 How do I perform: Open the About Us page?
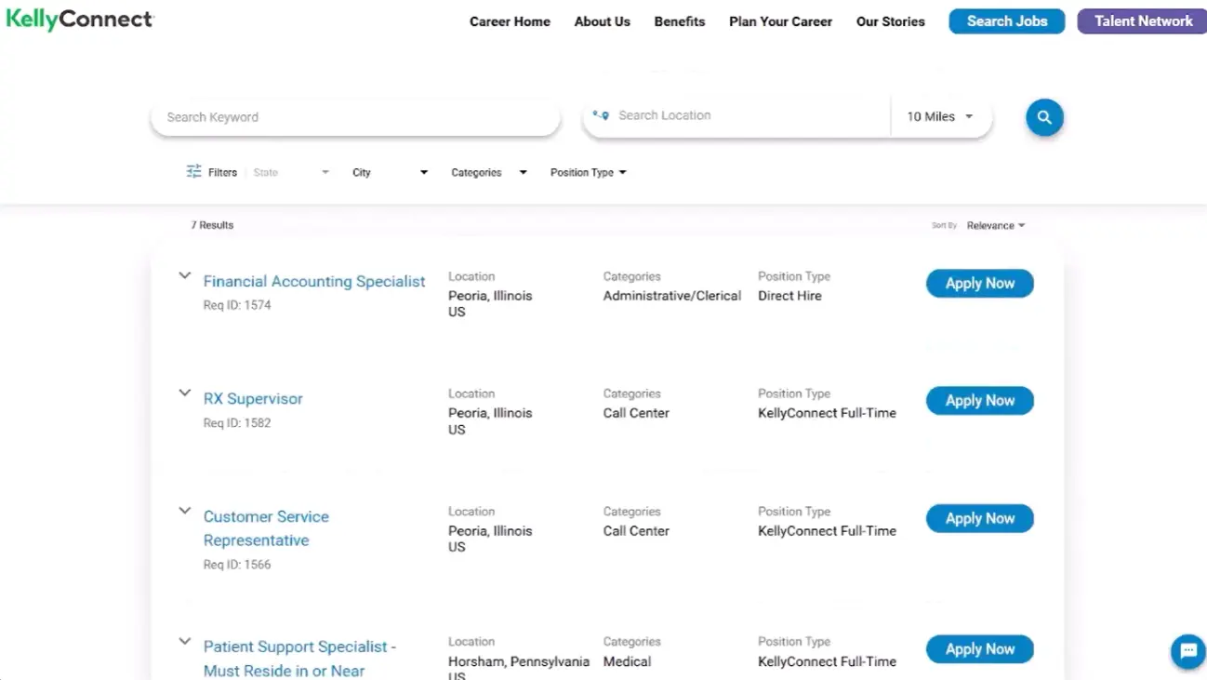[x=603, y=21]
